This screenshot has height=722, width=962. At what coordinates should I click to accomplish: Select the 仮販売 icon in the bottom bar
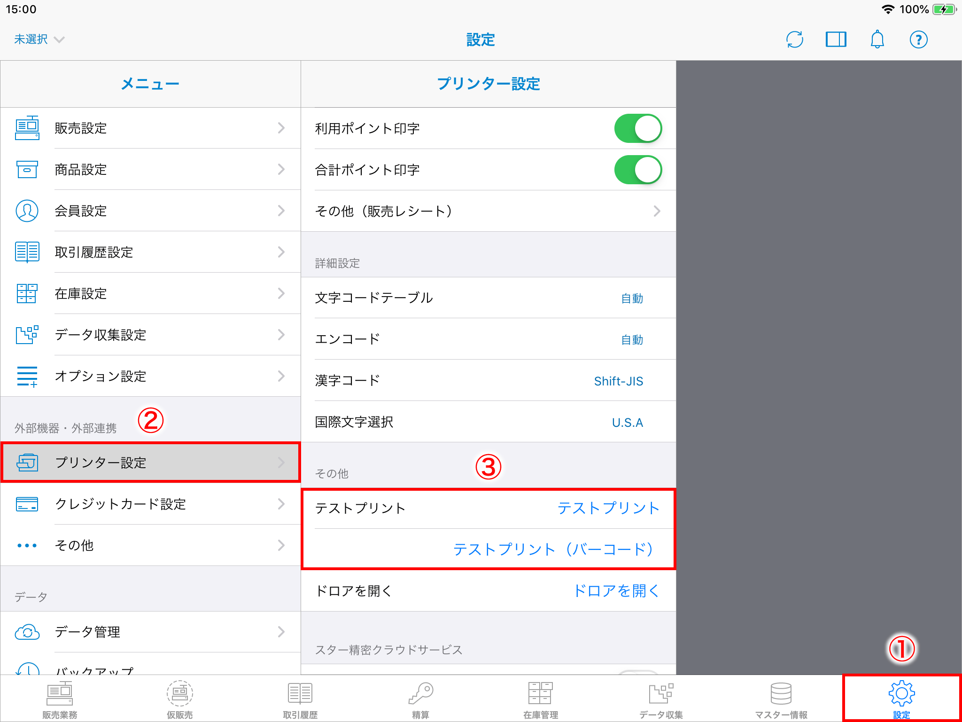tap(179, 698)
